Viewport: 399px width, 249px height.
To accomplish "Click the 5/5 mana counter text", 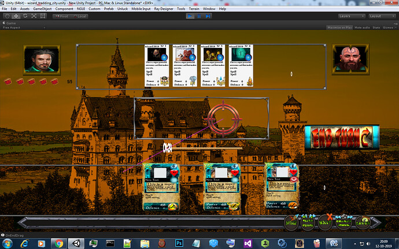I will pyautogui.click(x=70, y=81).
